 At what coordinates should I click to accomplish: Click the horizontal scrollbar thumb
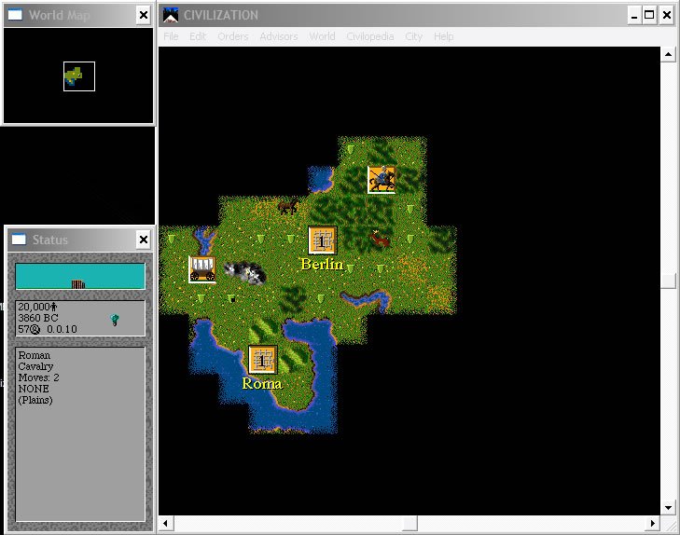click(x=409, y=523)
